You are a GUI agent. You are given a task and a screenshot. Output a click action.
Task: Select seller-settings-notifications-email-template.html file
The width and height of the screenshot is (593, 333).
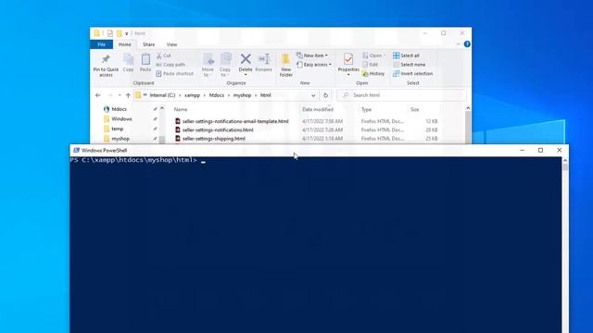[235, 121]
